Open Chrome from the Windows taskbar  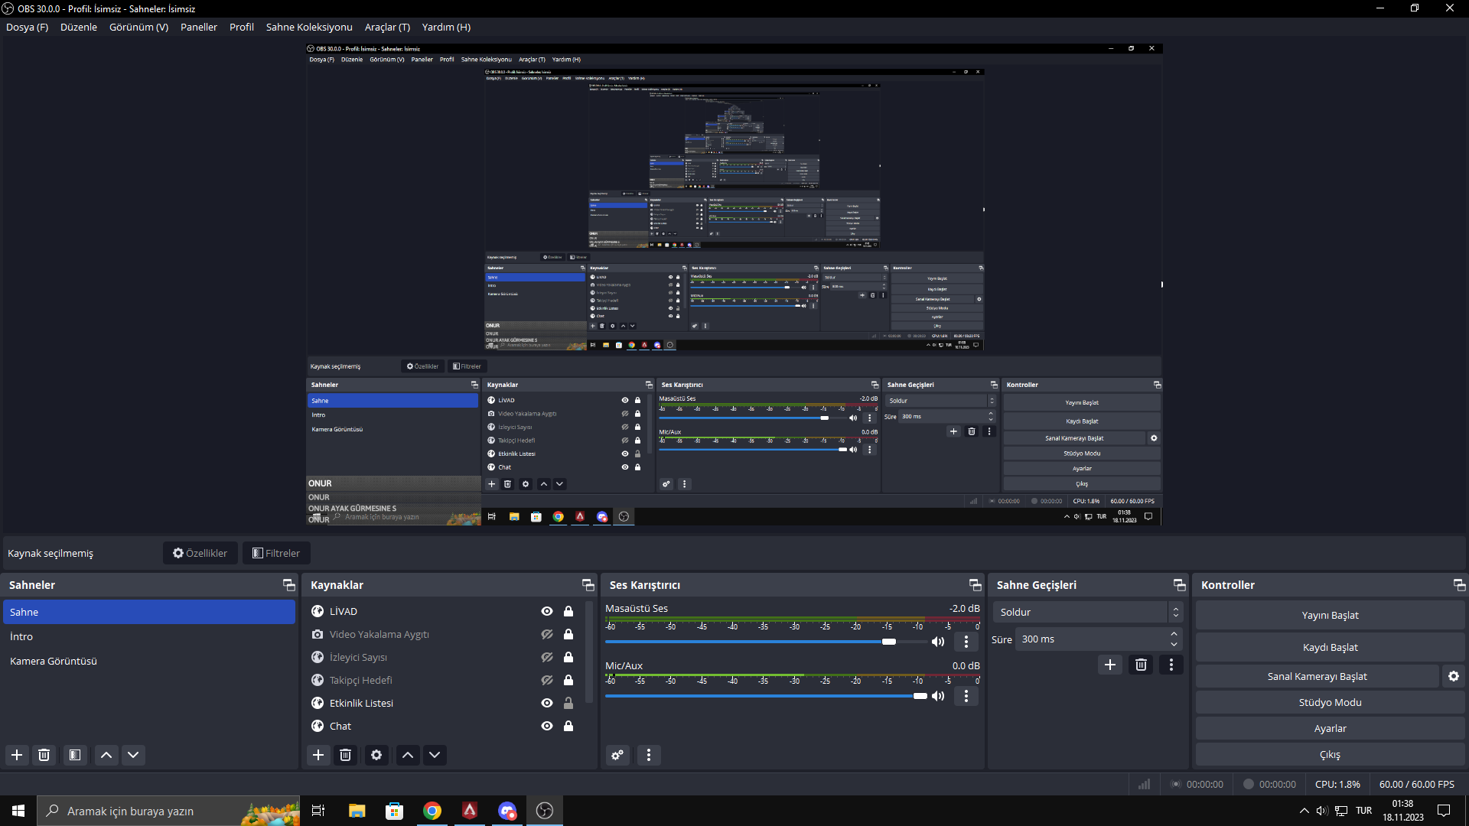tap(432, 811)
